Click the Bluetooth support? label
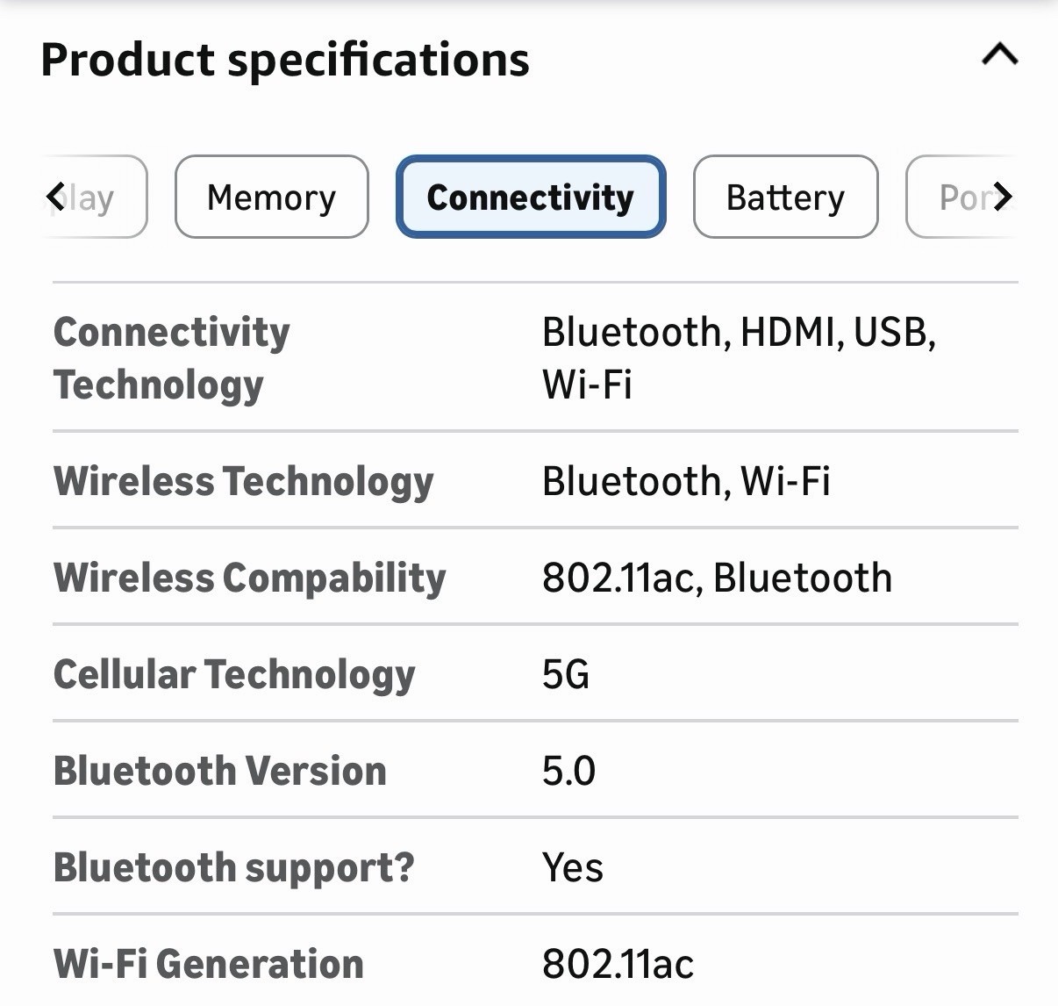Viewport: 1058px width, 1006px height. pyautogui.click(x=233, y=867)
